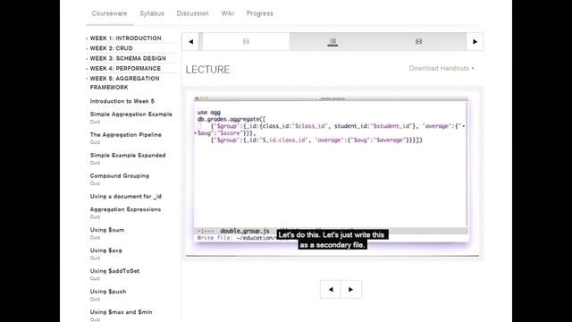The width and height of the screenshot is (572, 322).
Task: Open Compound Grouping lesson
Action: pyautogui.click(x=119, y=175)
